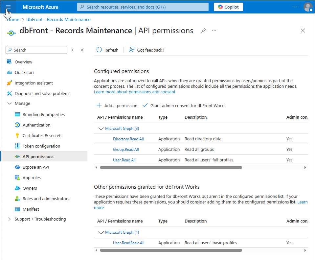
Task: Click the Token configuration icon
Action: coord(17,146)
